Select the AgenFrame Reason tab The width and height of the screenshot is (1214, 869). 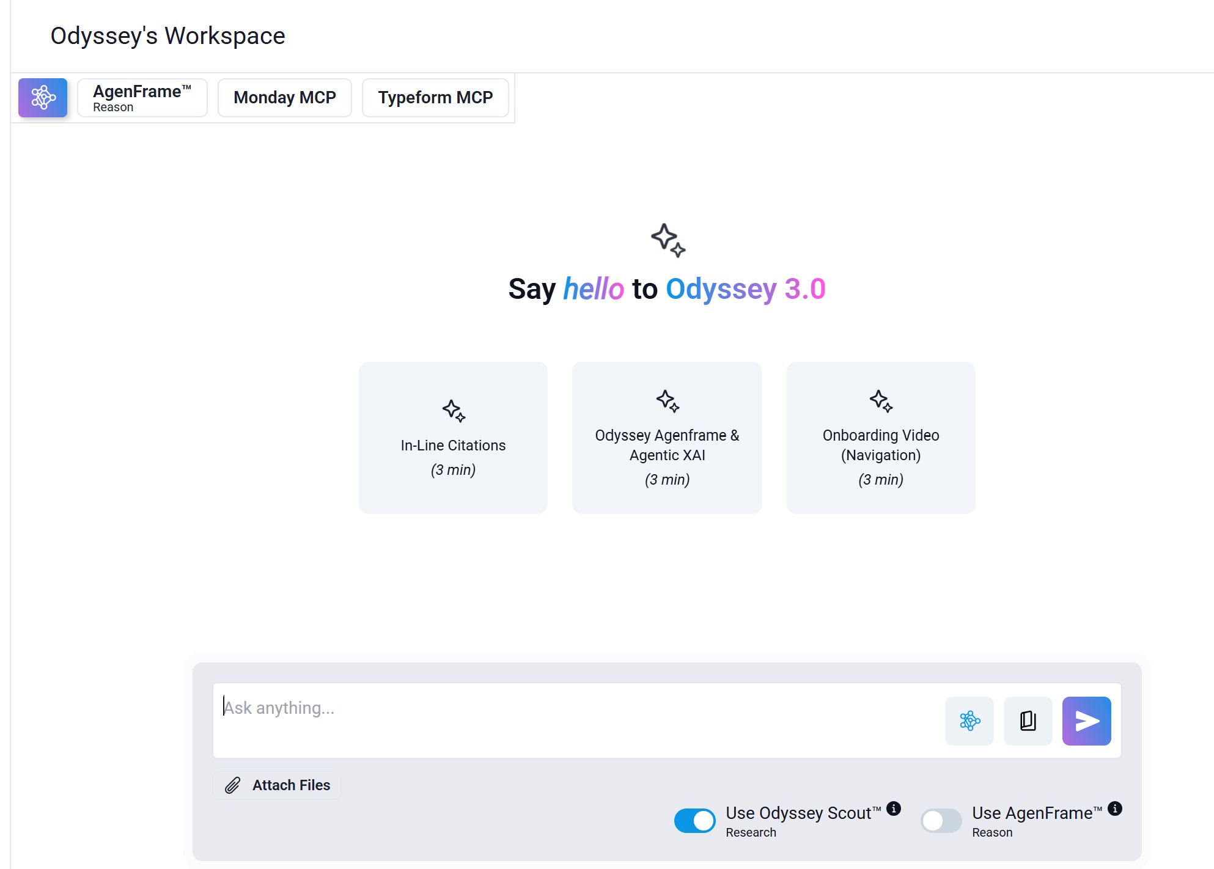coord(142,98)
